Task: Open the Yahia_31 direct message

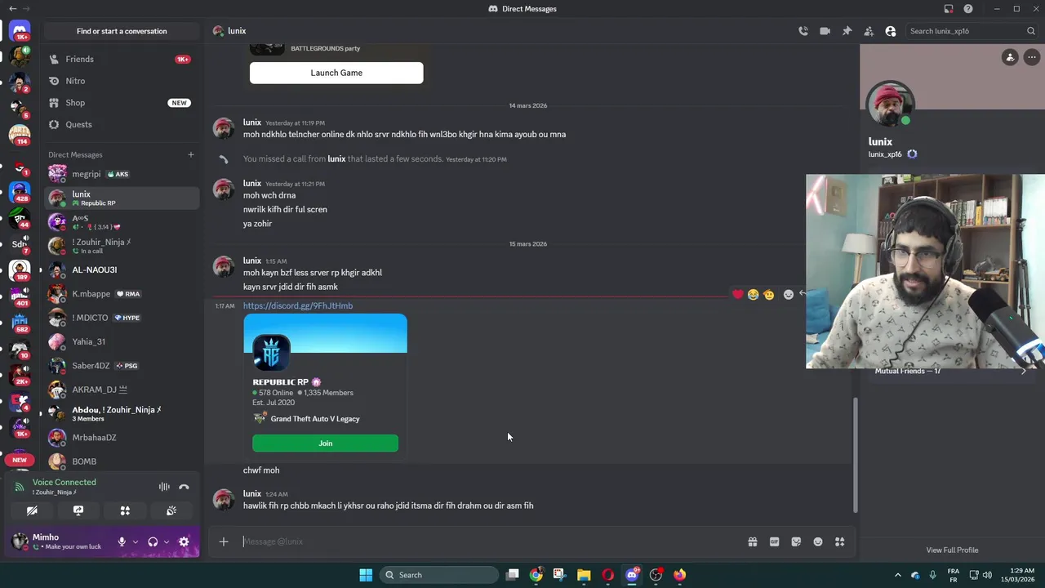Action: pos(122,341)
